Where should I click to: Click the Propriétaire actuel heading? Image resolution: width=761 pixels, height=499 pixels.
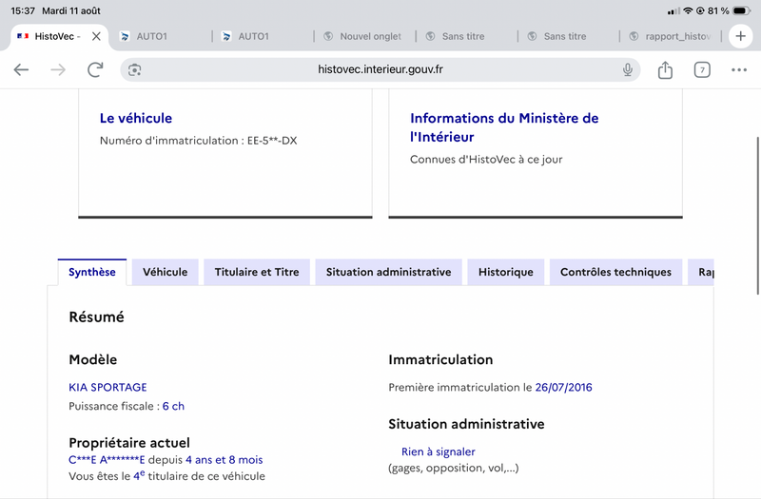[x=129, y=443]
